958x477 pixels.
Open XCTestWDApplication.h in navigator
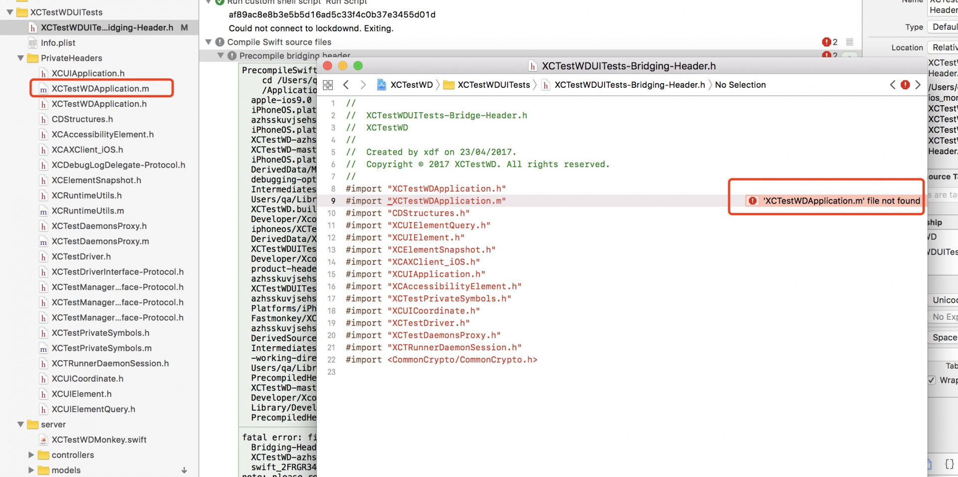[x=99, y=104]
